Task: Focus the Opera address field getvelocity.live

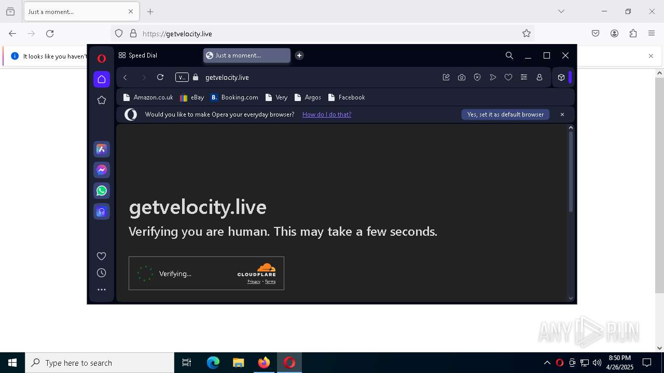Action: (227, 77)
